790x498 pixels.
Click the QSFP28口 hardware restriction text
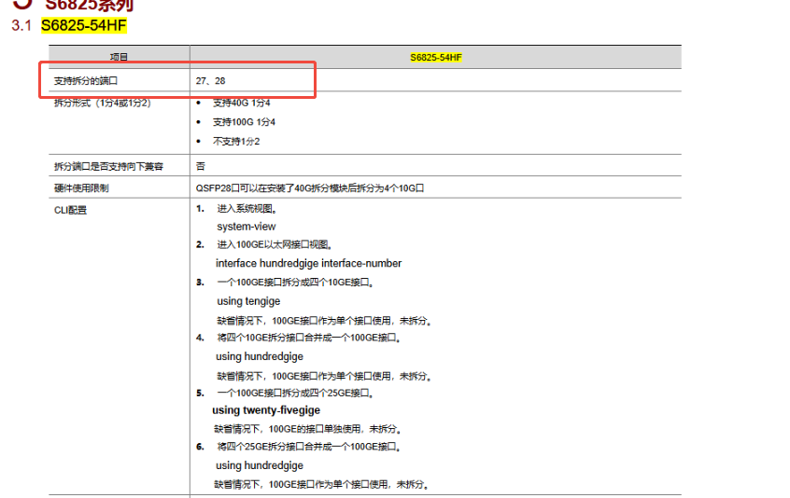[x=310, y=188]
